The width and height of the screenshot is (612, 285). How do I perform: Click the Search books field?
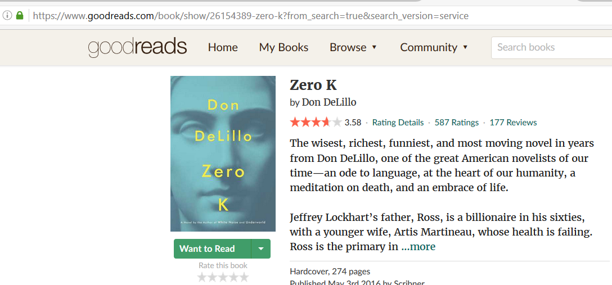[x=551, y=48]
